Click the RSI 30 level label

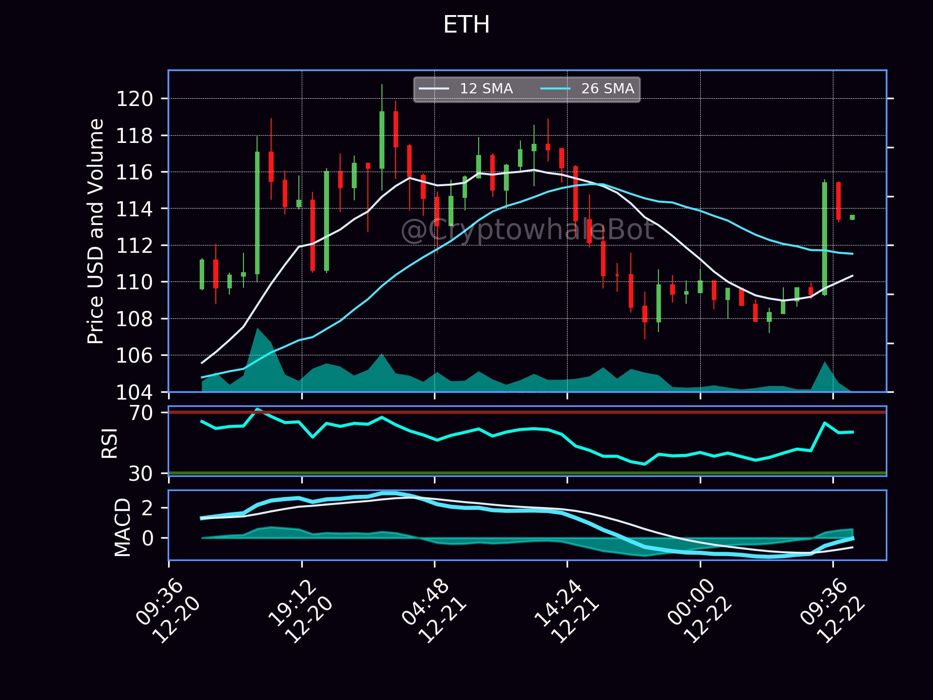141,473
